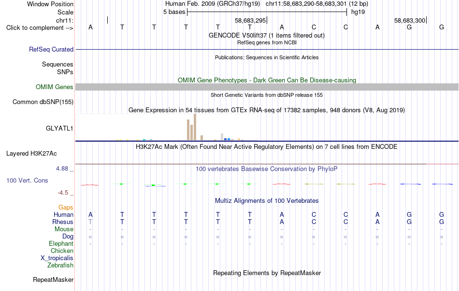Click the last base G in complement row
This screenshot has height=291, width=459.
point(442,27)
